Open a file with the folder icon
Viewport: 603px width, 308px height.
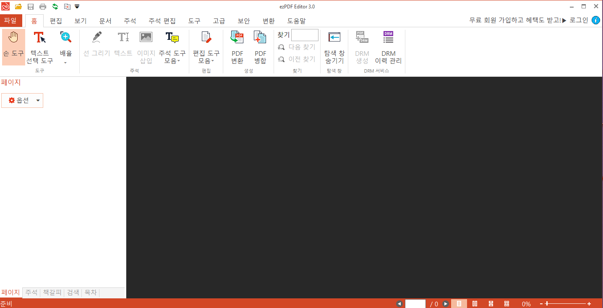(x=18, y=7)
